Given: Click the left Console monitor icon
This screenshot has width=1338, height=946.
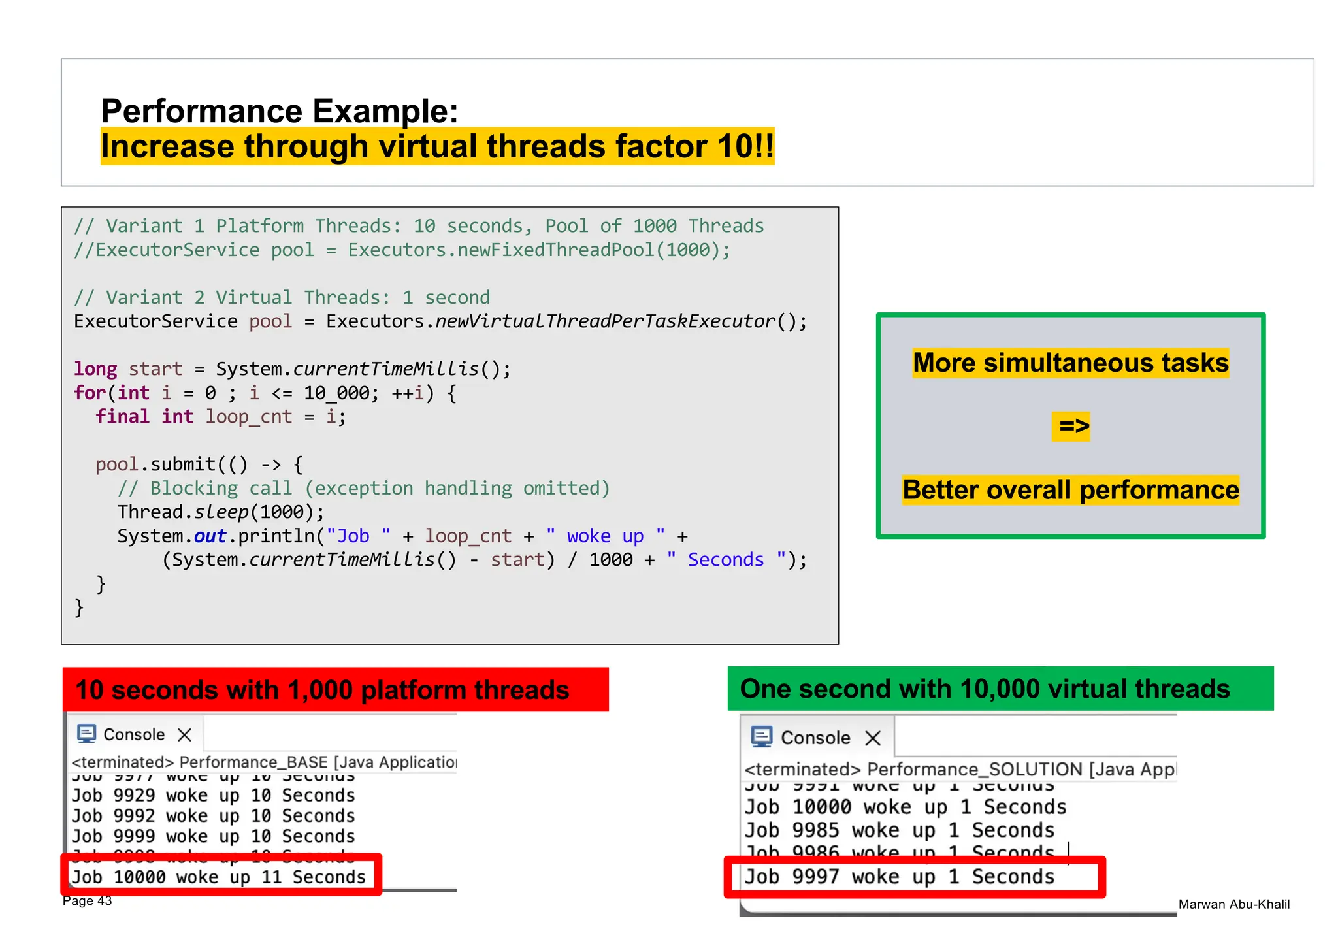Looking at the screenshot, I should [x=86, y=734].
